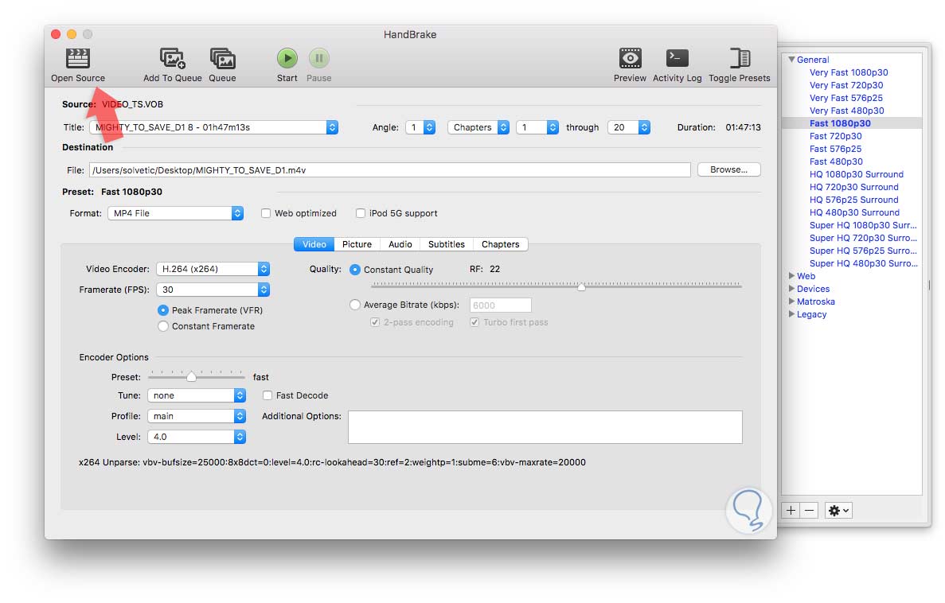Select Fast 1080p30 preset
This screenshot has width=945, height=603.
tap(840, 123)
